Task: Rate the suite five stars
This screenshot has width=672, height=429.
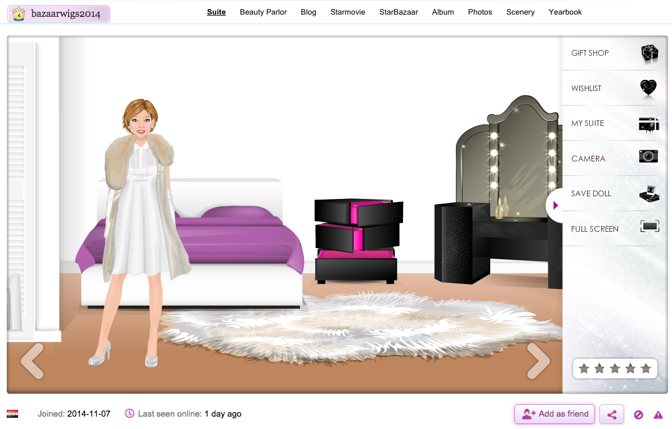Action: pos(646,368)
